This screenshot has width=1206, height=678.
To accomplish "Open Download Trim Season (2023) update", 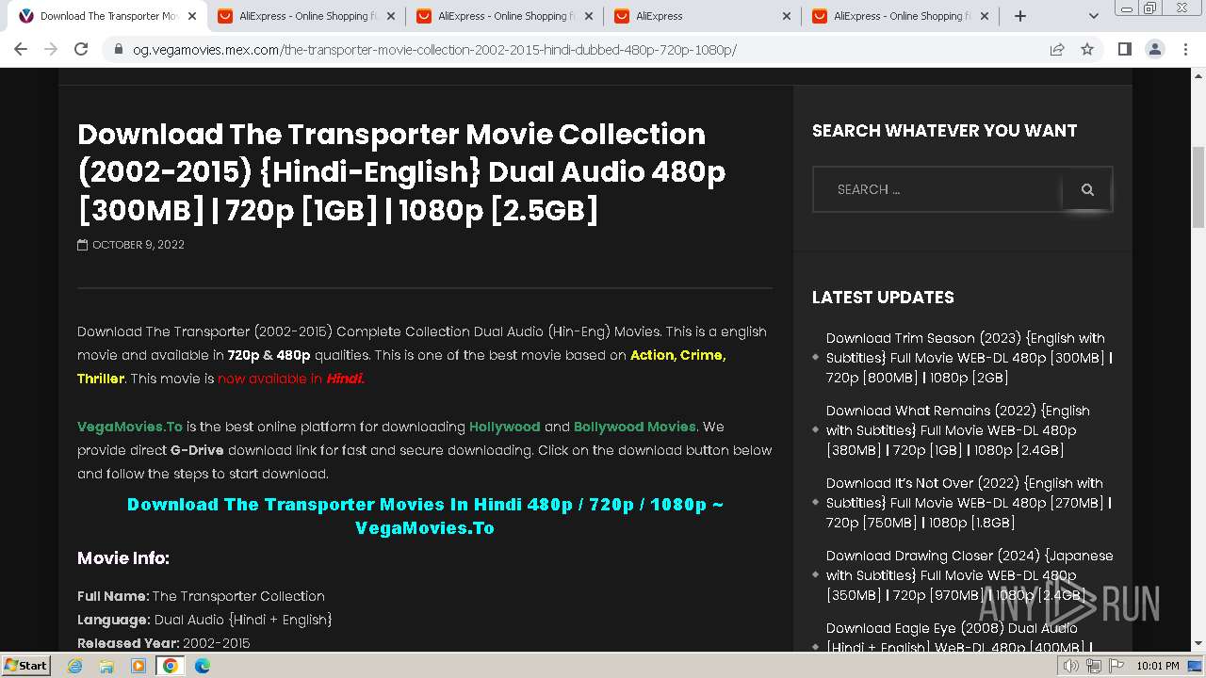I will 969,358.
